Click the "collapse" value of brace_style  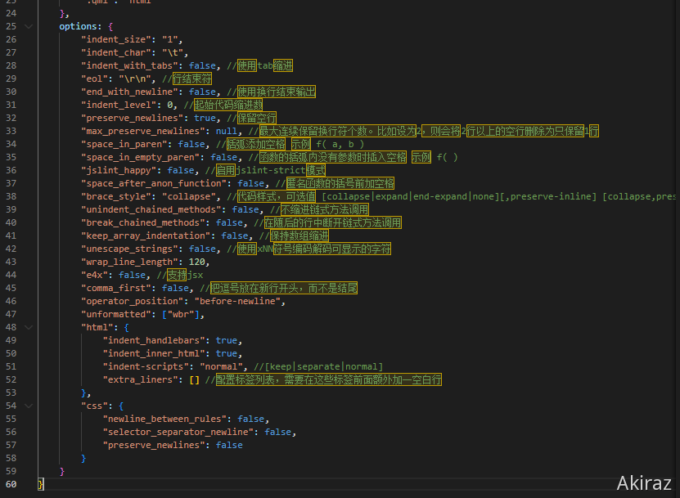[180, 196]
